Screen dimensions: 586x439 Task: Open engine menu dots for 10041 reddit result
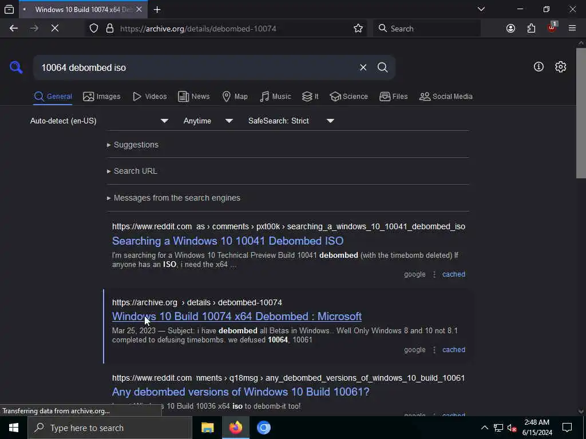point(434,274)
